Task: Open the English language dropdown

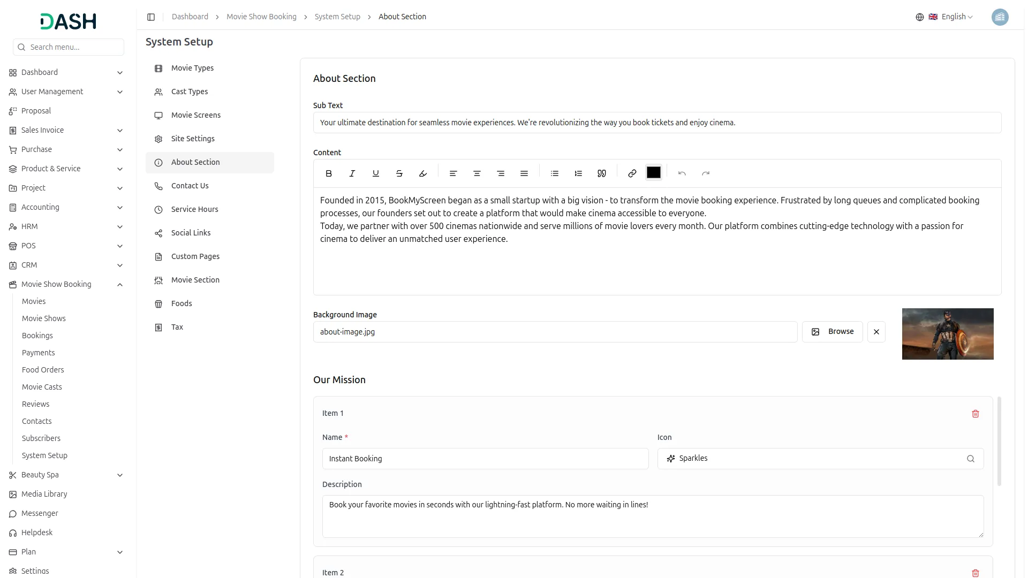Action: pyautogui.click(x=953, y=17)
